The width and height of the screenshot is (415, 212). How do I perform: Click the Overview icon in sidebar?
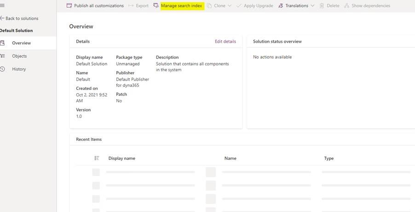[x=2, y=43]
